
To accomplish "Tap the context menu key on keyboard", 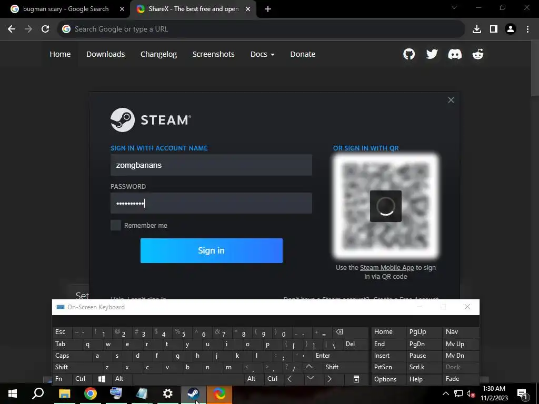I will [x=356, y=379].
